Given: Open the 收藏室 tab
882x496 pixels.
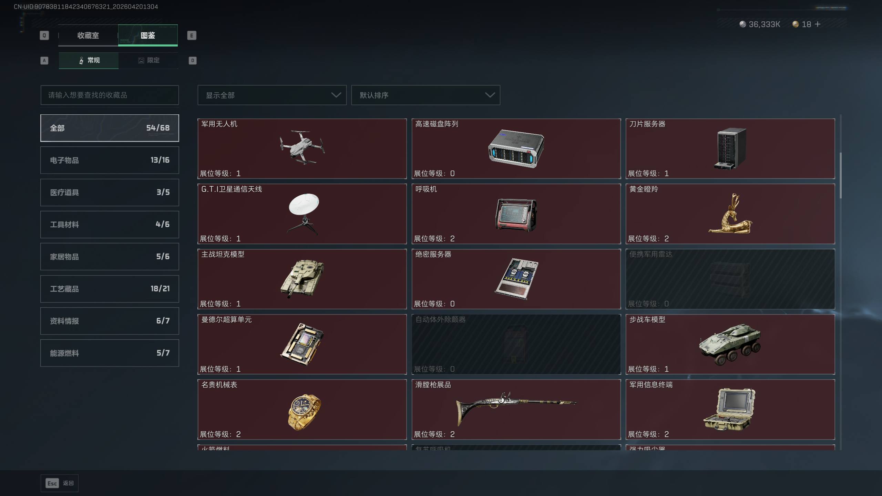Looking at the screenshot, I should pos(88,35).
